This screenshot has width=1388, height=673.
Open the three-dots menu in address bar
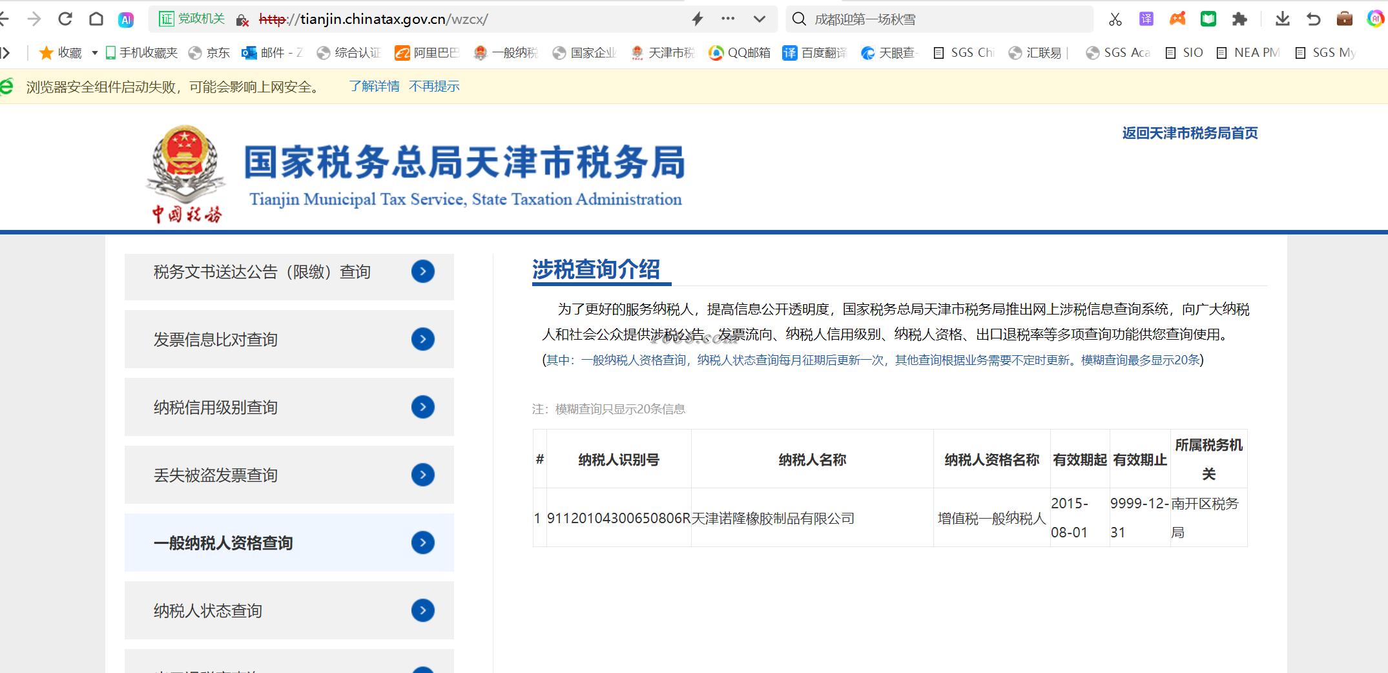click(x=728, y=19)
